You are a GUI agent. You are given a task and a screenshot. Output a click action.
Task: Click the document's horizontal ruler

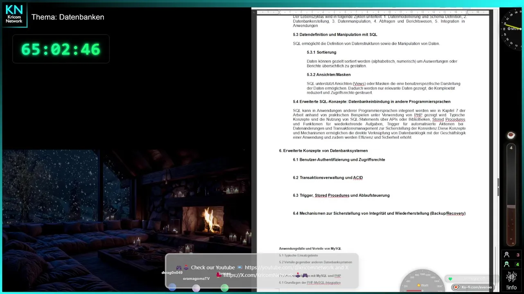[373, 12]
